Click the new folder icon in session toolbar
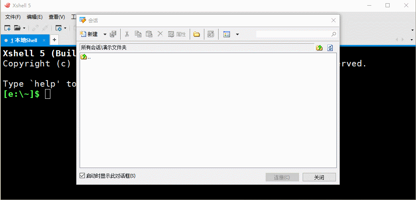The height and width of the screenshot is (200, 416). coord(196,34)
